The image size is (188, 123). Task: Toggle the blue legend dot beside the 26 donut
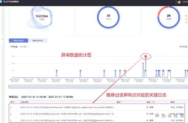point(186,16)
